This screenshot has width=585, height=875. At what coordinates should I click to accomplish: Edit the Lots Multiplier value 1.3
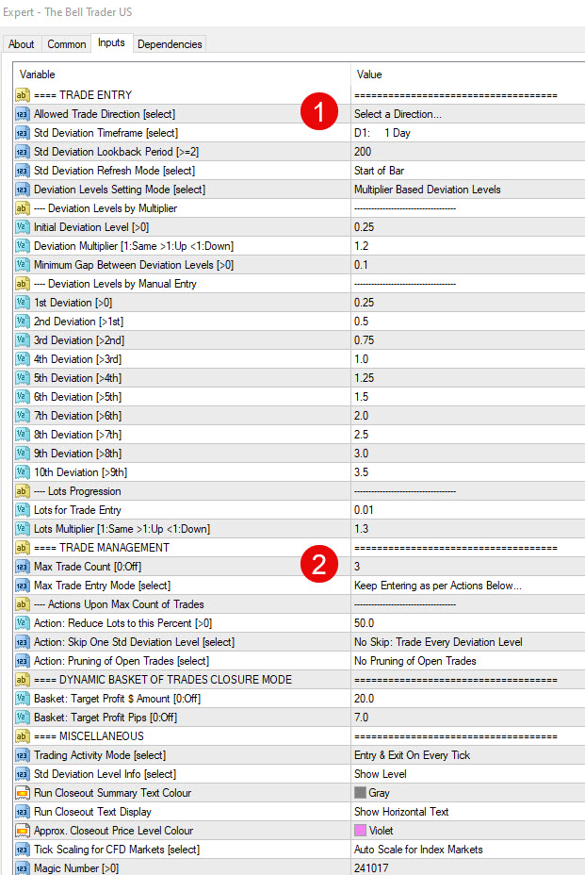[x=468, y=529]
